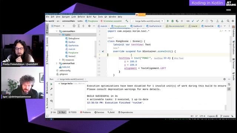The width and height of the screenshot is (237, 133).
Task: Open run configuration dropdown korge-hello-world
Action: pos(148,21)
